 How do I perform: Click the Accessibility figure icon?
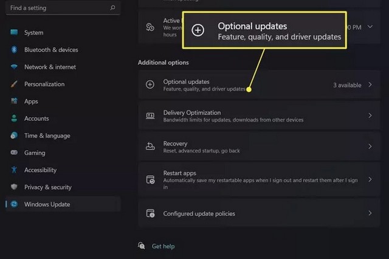coord(14,170)
